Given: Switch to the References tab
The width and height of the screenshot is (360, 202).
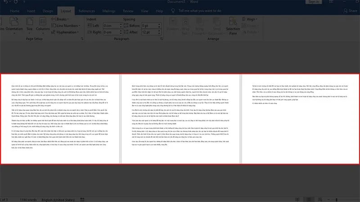Looking at the screenshot, I should pos(86,11).
